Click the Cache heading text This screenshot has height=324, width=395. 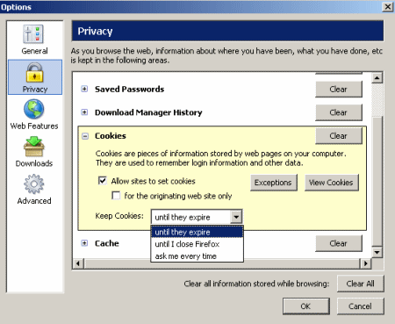tap(107, 243)
